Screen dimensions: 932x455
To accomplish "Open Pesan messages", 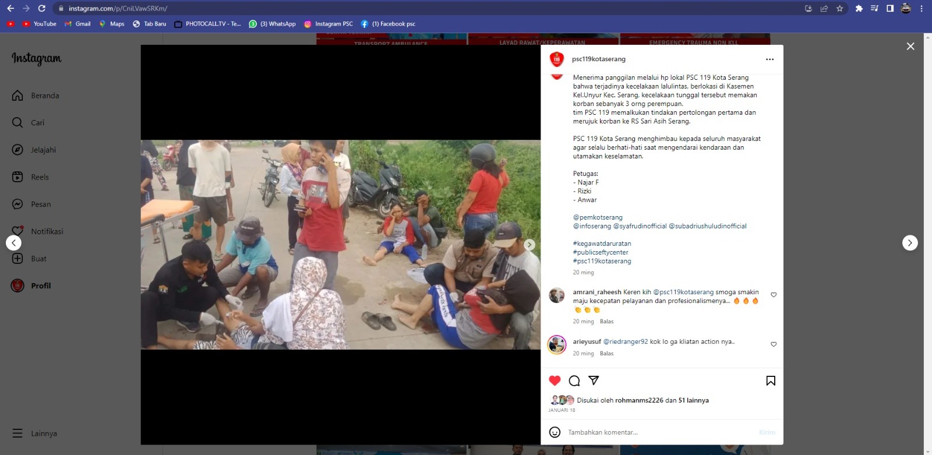I will pos(31,204).
